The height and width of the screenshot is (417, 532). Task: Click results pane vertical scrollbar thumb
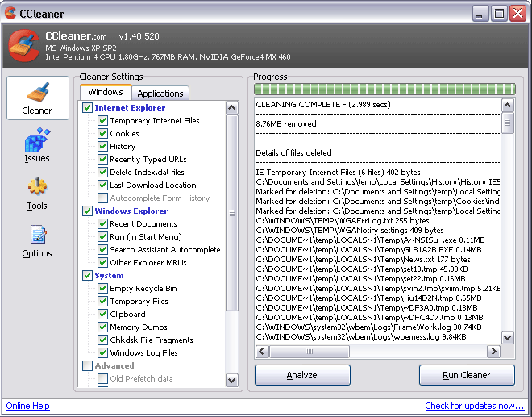508,123
